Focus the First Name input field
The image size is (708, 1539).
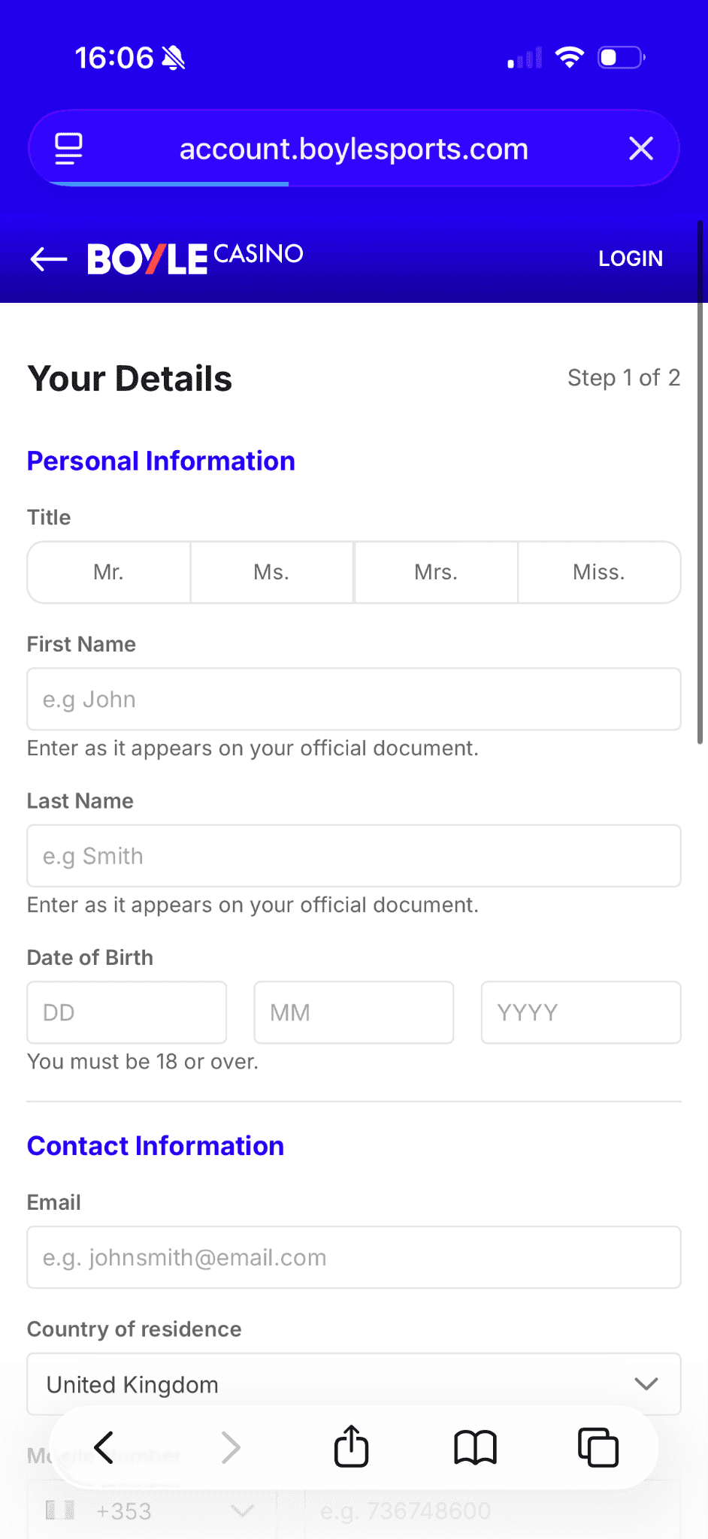(353, 700)
